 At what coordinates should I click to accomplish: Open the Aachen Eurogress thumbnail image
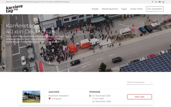pyautogui.click(x=31, y=97)
